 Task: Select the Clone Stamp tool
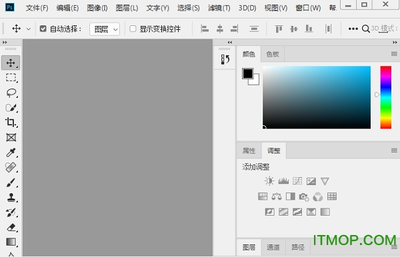pos(11,197)
